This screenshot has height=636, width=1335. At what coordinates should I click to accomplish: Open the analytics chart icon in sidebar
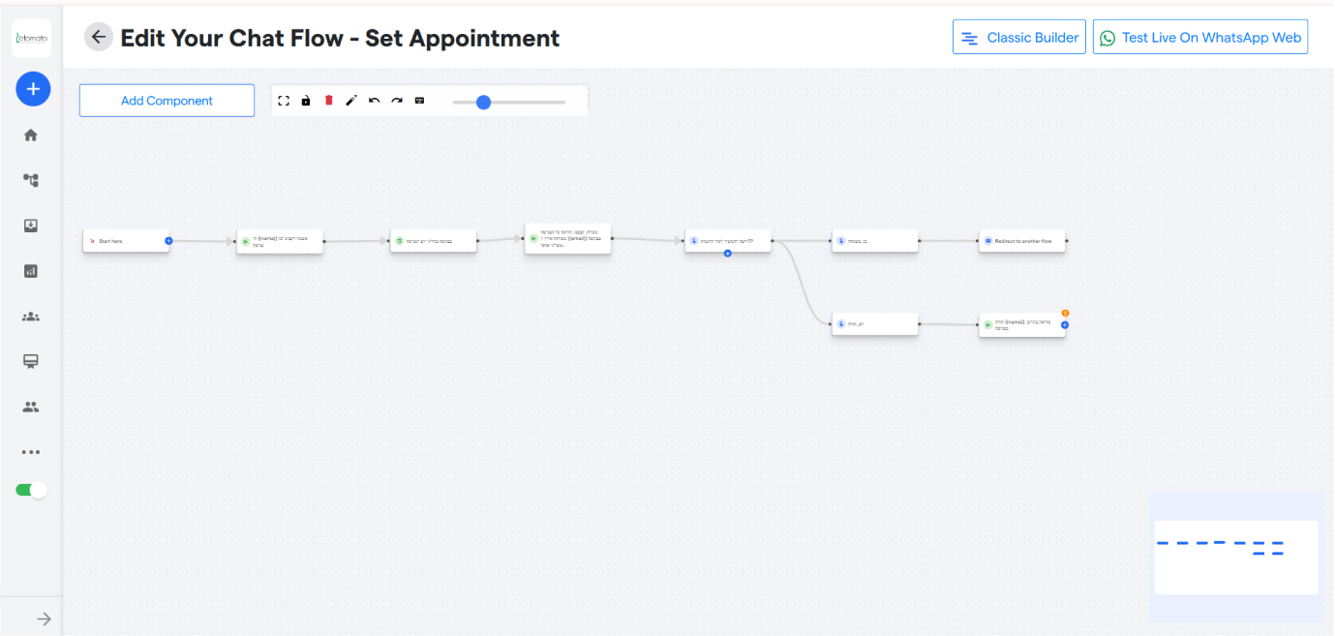[x=31, y=271]
